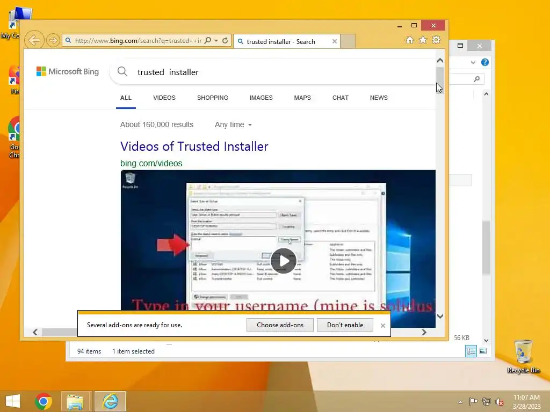The image size is (550, 412).
Task: Open the address bar autocomplete dropdown arrow
Action: coord(216,41)
